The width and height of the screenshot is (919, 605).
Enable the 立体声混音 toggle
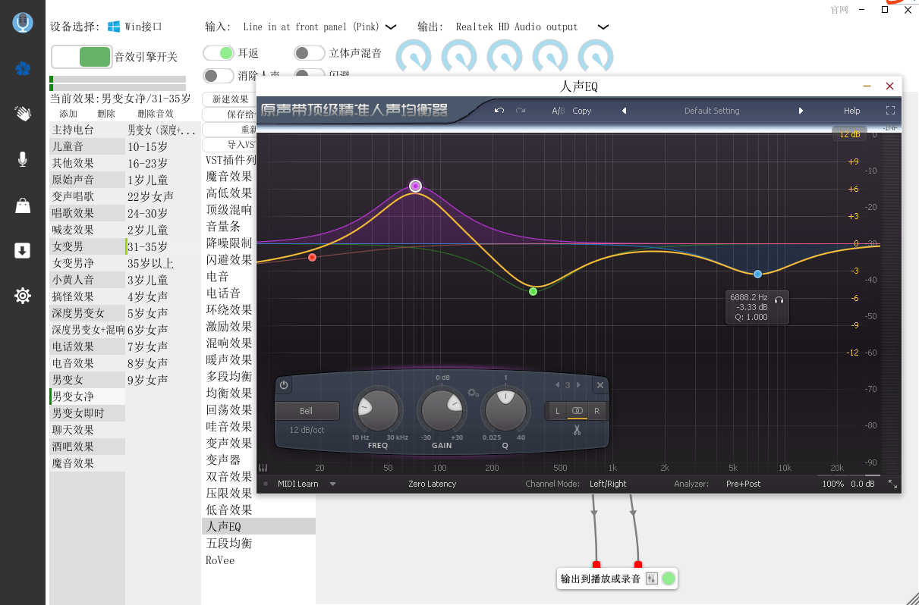click(309, 53)
